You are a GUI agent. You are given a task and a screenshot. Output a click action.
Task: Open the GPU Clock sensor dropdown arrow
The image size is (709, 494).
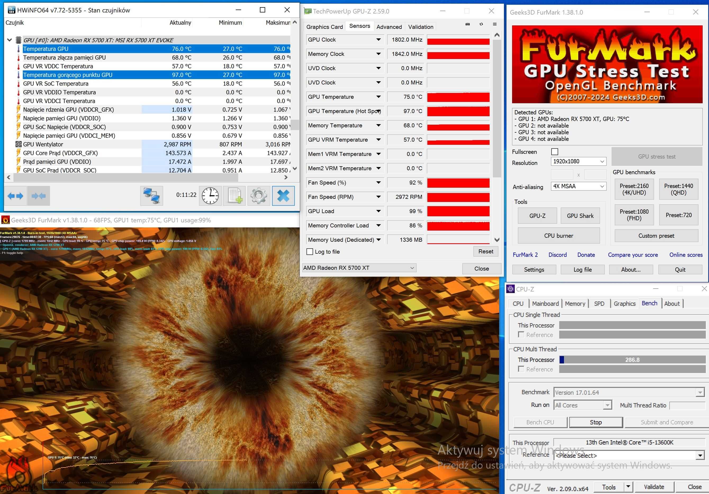378,39
